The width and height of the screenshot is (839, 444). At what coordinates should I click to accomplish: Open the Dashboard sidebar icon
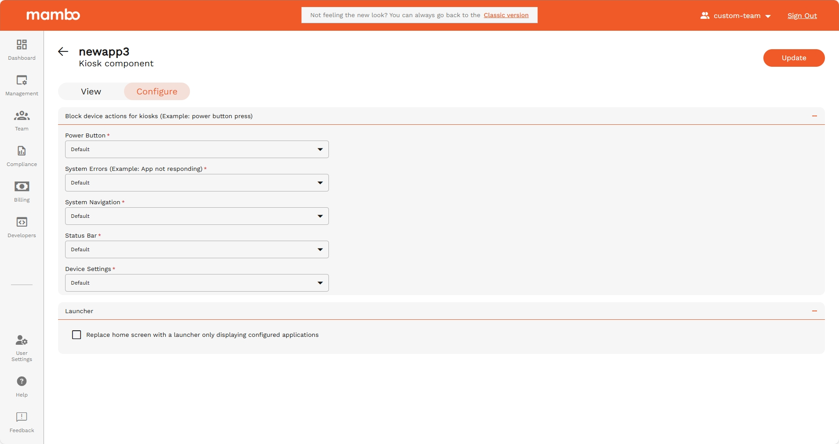22,45
